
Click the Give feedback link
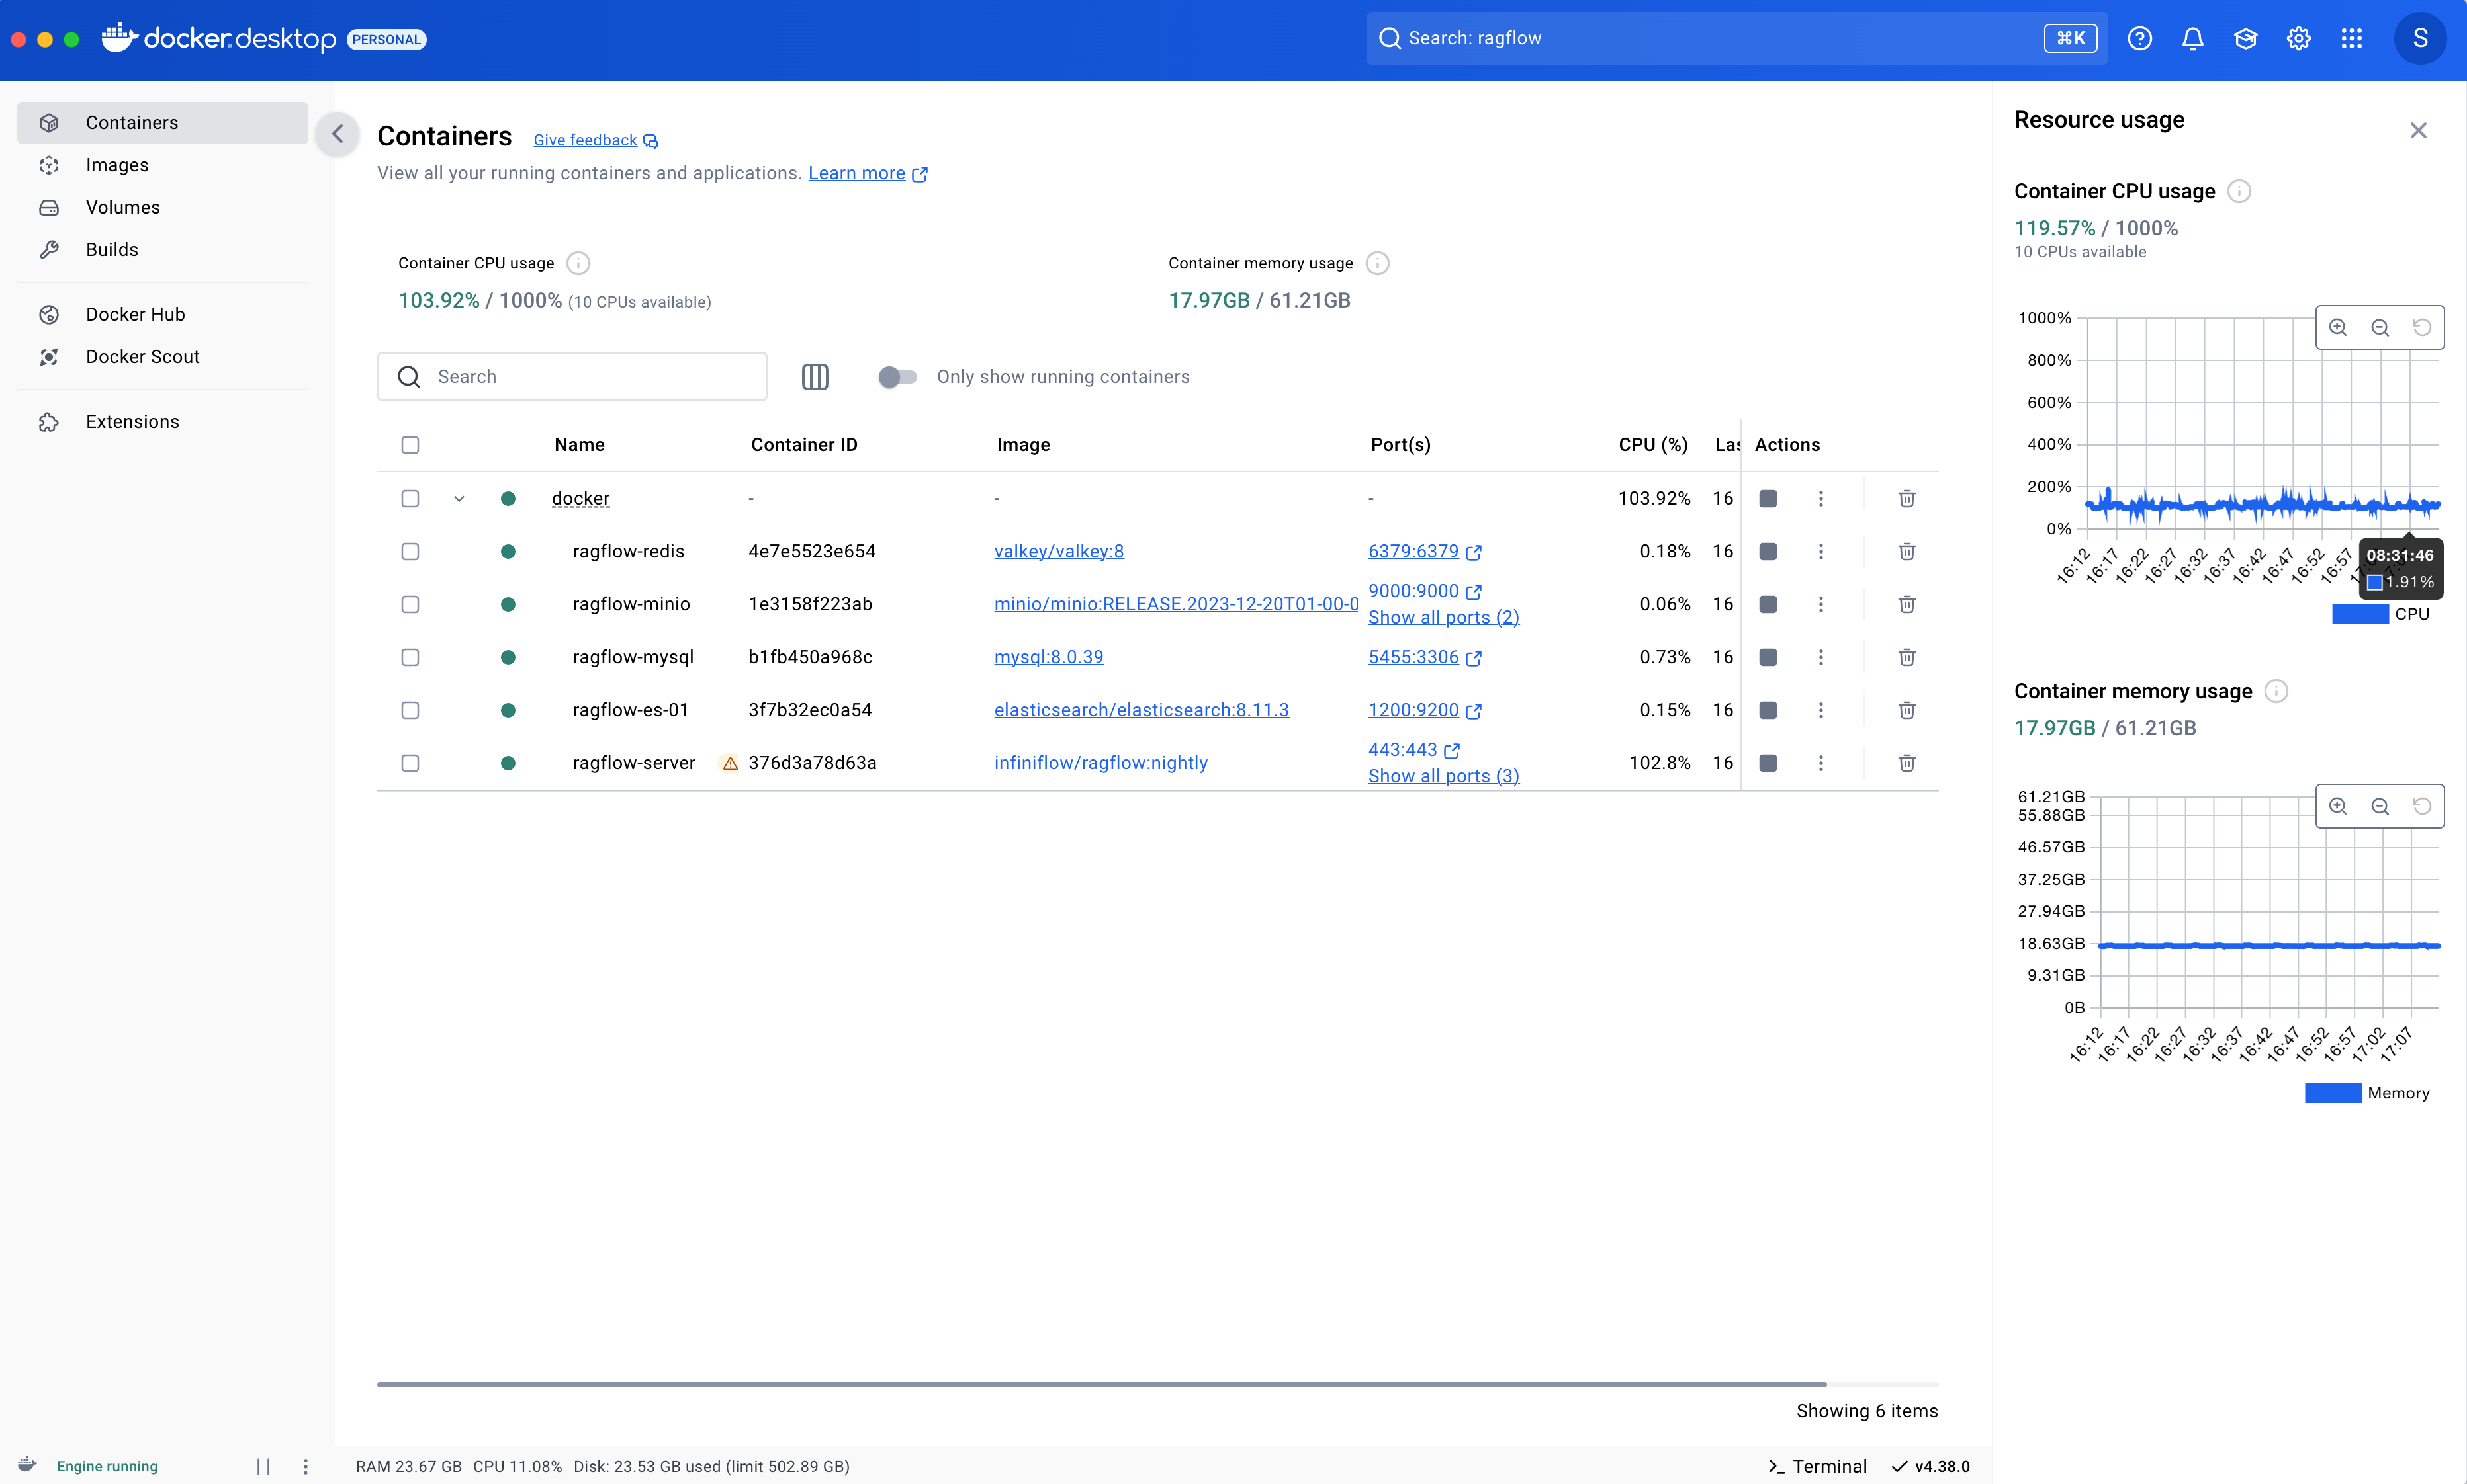point(595,140)
